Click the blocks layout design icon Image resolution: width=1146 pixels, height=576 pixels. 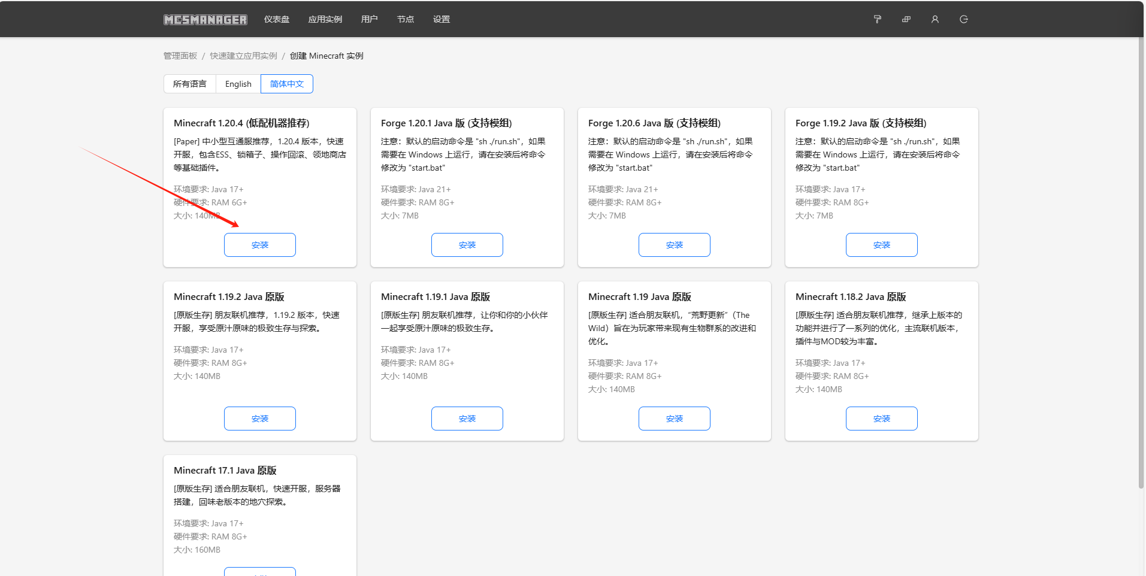[906, 19]
